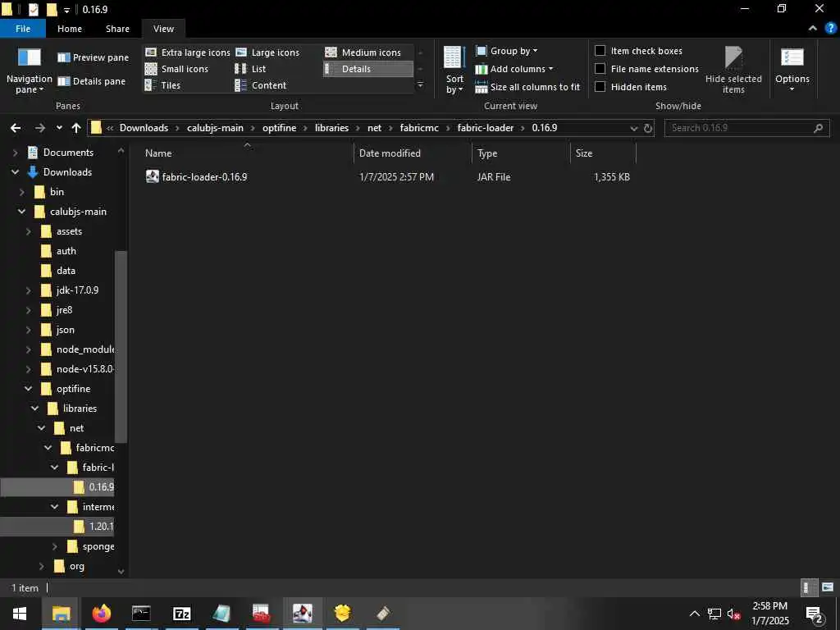Expand the assets folder node

(x=29, y=231)
